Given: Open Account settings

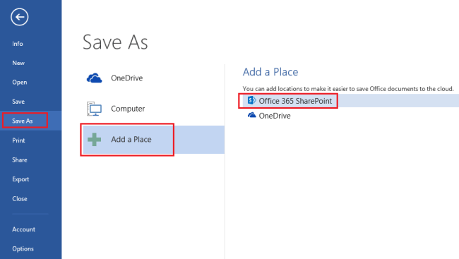Looking at the screenshot, I should pyautogui.click(x=24, y=229).
